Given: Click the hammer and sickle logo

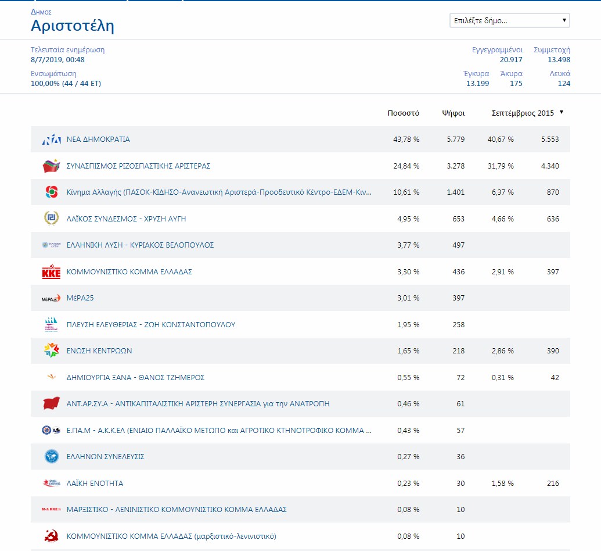Looking at the screenshot, I should [x=51, y=536].
